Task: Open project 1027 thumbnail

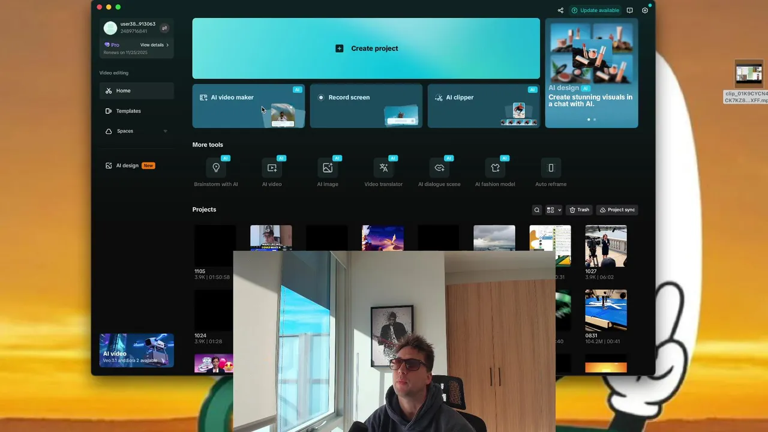Action: 606,245
